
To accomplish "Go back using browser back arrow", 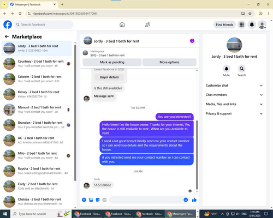I will pyautogui.click(x=5, y=14).
